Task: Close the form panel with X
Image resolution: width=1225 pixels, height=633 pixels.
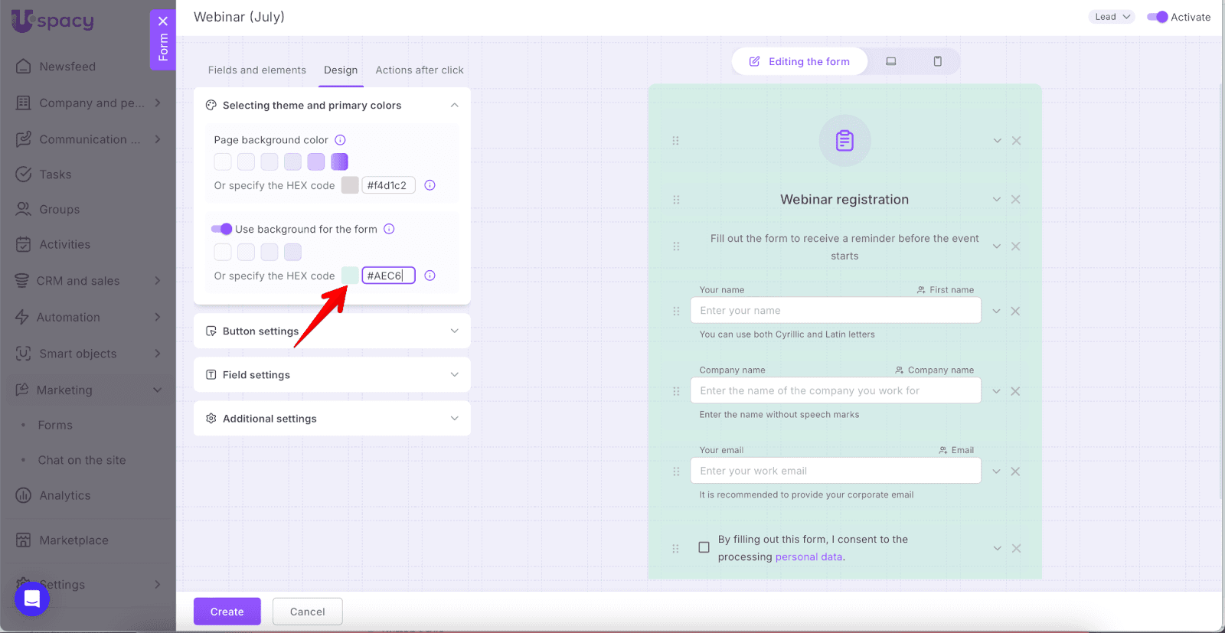Action: [x=163, y=21]
